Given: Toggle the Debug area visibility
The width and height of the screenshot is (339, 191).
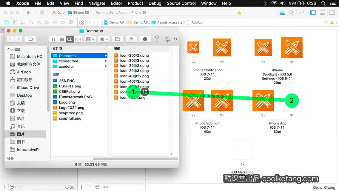Looking at the screenshot, I should pyautogui.click(x=322, y=13).
